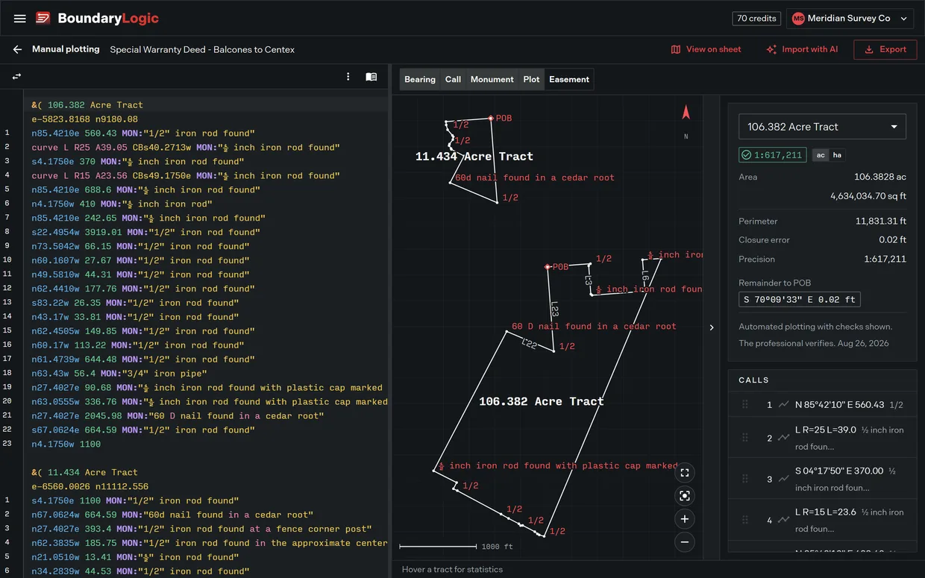Screen dimensions: 925x578
Task: Click the Remainder to POB value field
Action: pos(800,300)
